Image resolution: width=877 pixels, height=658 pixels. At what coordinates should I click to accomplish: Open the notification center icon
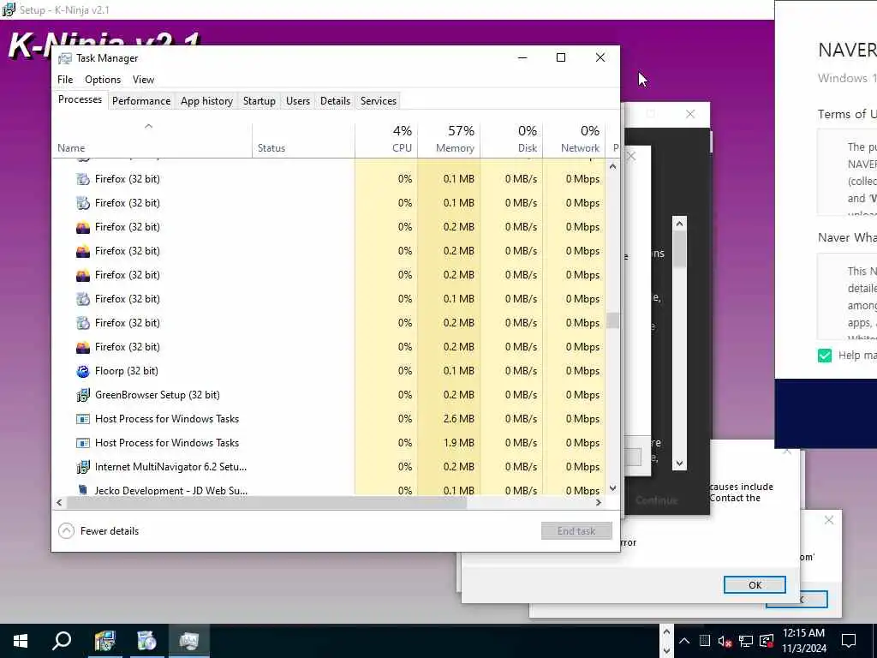click(849, 641)
